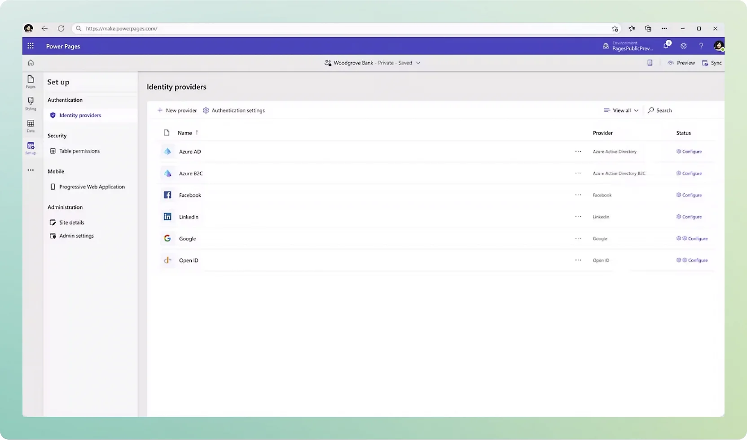Open browser settings and more ellipsis

click(664, 28)
